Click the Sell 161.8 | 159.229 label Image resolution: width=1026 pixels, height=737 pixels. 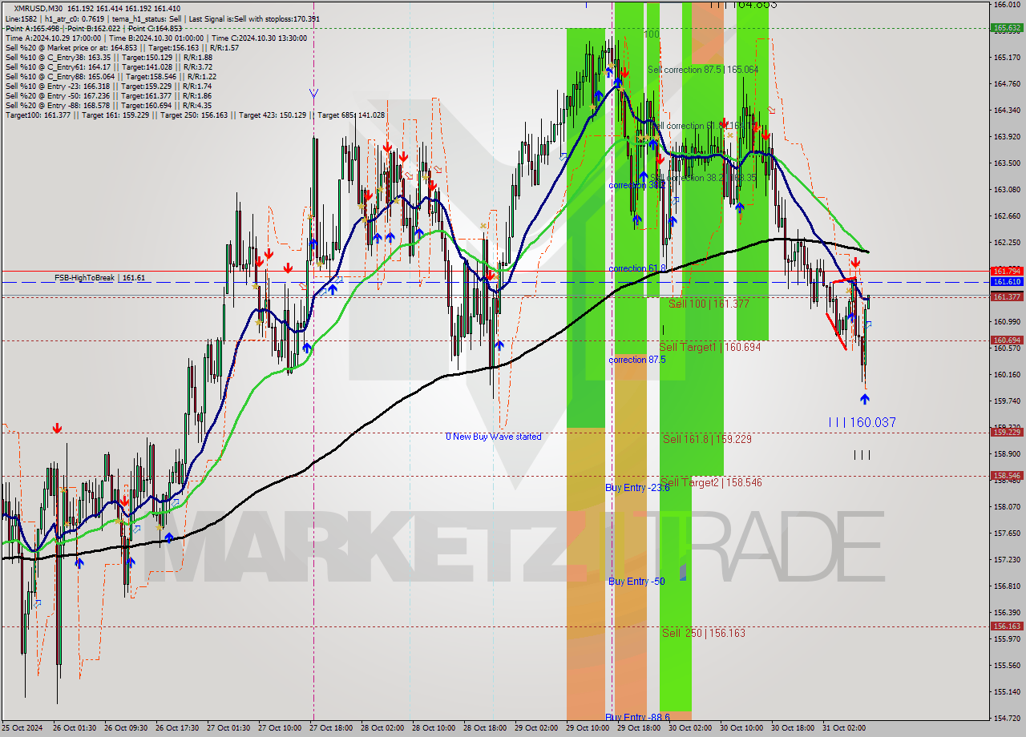707,439
